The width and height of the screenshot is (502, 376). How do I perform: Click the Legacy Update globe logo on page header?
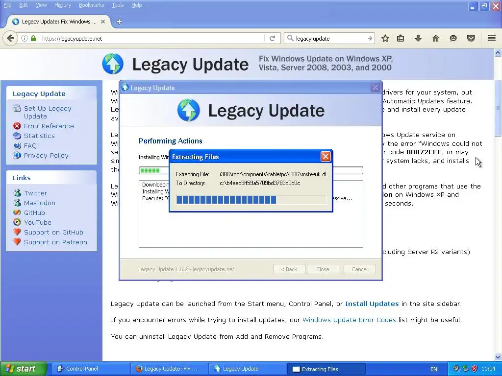pos(113,64)
